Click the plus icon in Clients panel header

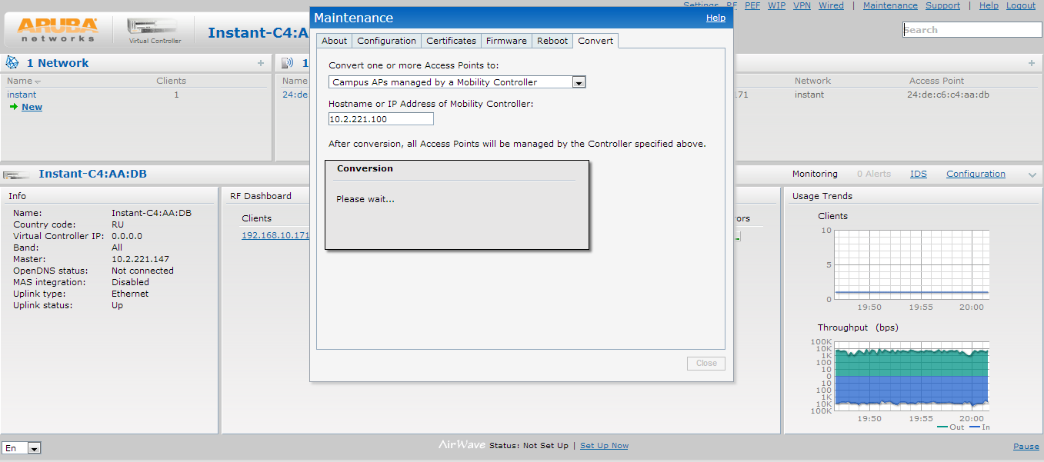(1031, 63)
